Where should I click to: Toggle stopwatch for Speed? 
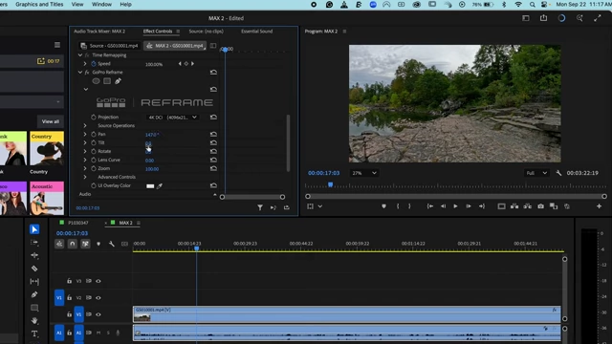click(94, 64)
